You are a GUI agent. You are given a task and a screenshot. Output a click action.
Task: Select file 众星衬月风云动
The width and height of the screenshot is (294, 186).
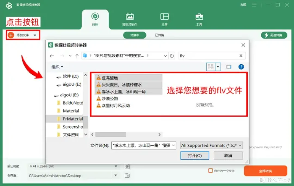pos(113,105)
